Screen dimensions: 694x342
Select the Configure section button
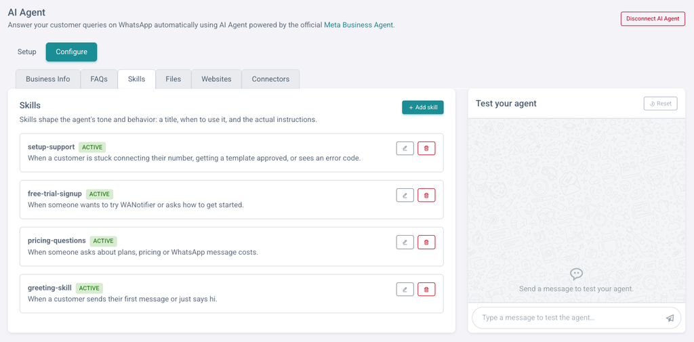coord(71,51)
